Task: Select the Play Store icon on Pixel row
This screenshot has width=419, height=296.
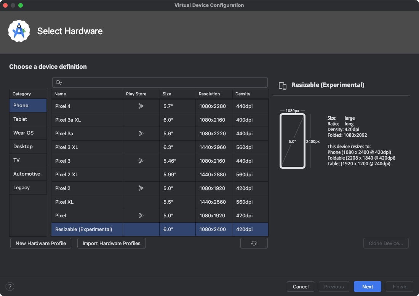Action: pos(141,215)
